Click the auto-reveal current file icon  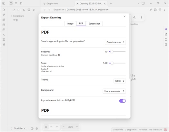pyautogui.click(x=29, y=10)
